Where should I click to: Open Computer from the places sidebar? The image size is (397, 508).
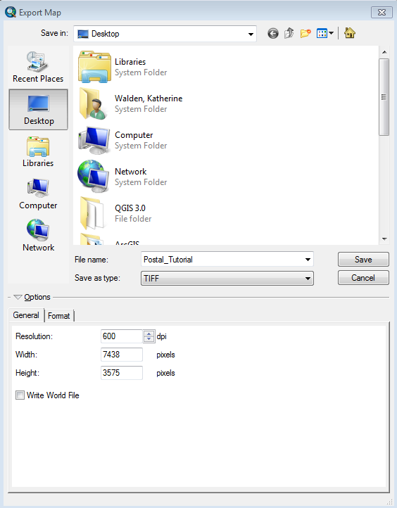click(x=38, y=193)
